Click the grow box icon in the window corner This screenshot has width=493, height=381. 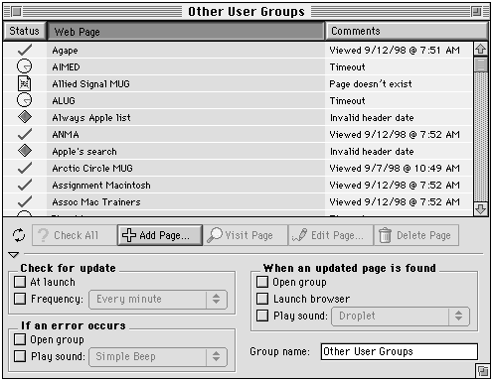(483, 371)
